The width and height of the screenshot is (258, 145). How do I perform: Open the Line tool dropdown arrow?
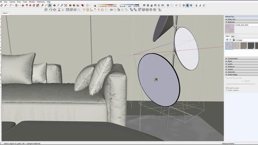8,5
